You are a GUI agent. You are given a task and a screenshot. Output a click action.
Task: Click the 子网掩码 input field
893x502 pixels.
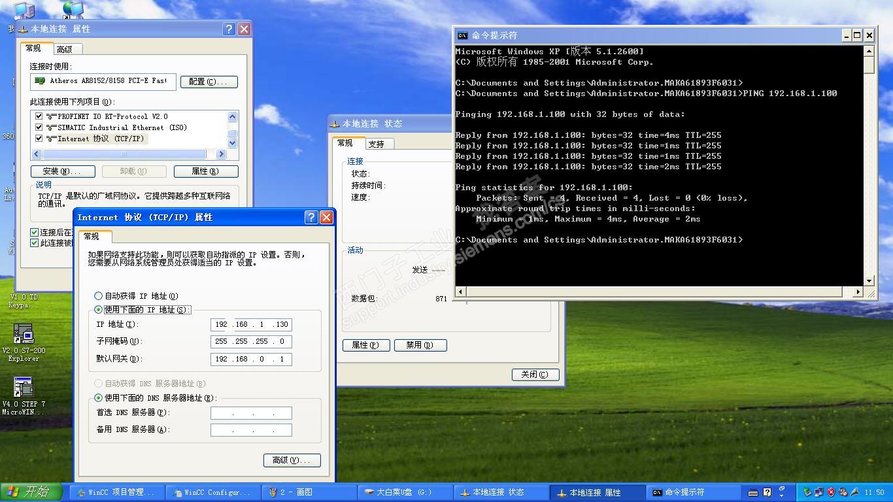(251, 341)
